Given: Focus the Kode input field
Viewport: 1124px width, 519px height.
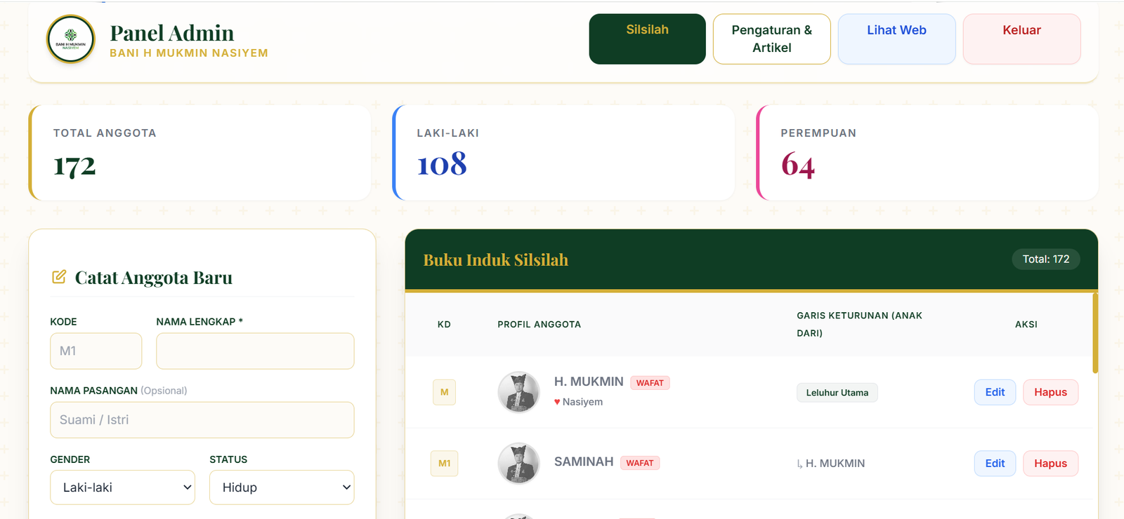Looking at the screenshot, I should (x=96, y=351).
